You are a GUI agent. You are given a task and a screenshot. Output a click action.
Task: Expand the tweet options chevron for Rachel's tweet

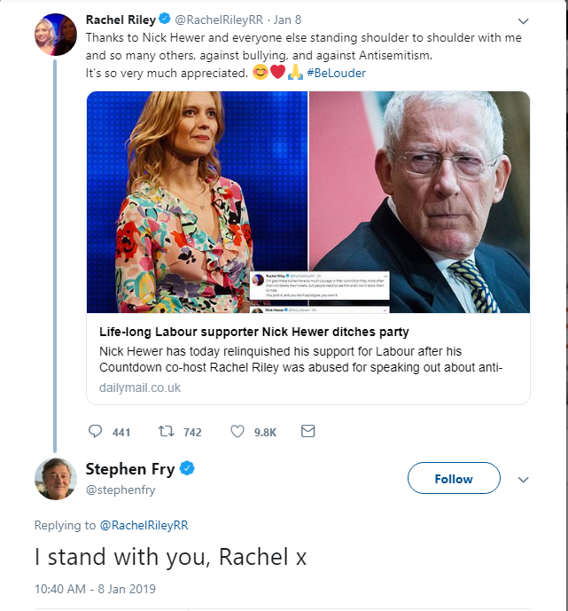point(523,20)
